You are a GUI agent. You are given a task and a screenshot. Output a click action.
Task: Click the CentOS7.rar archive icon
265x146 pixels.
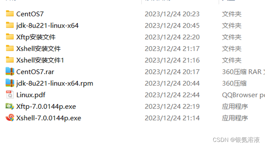(x=10, y=71)
